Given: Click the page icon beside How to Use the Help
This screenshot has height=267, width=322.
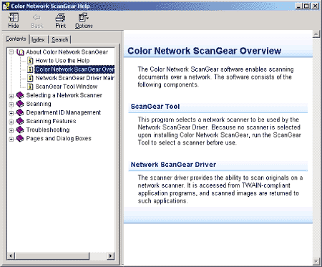Looking at the screenshot, I should [x=30, y=61].
